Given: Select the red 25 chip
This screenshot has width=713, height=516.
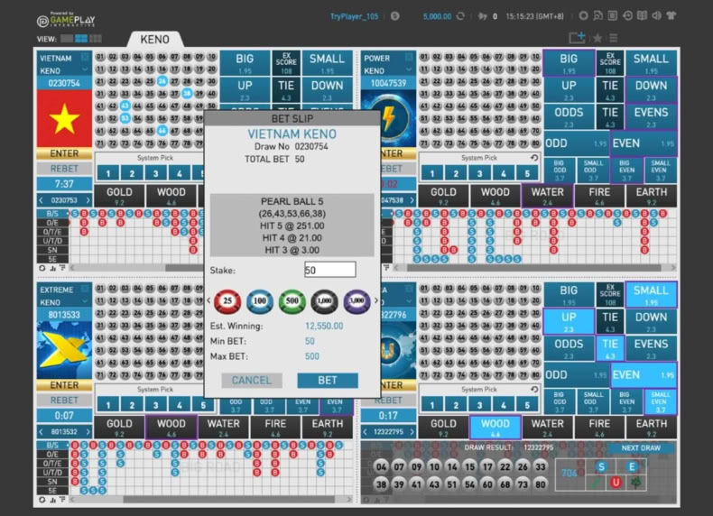Looking at the screenshot, I should [227, 301].
